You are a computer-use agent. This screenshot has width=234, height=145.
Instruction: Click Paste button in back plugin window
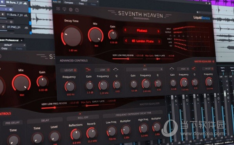click(x=19, y=49)
